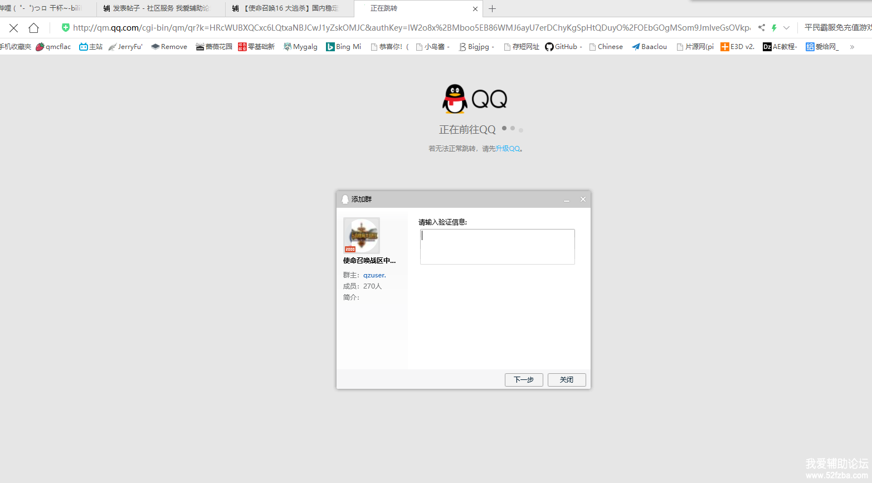Viewport: 872px width, 483px height.
Task: Open the Remove bookmark
Action: pyautogui.click(x=169, y=47)
